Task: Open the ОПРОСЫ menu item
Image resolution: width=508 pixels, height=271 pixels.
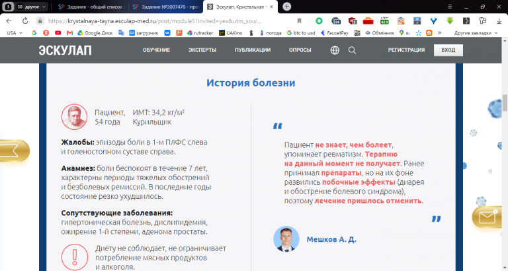Action: click(x=300, y=50)
